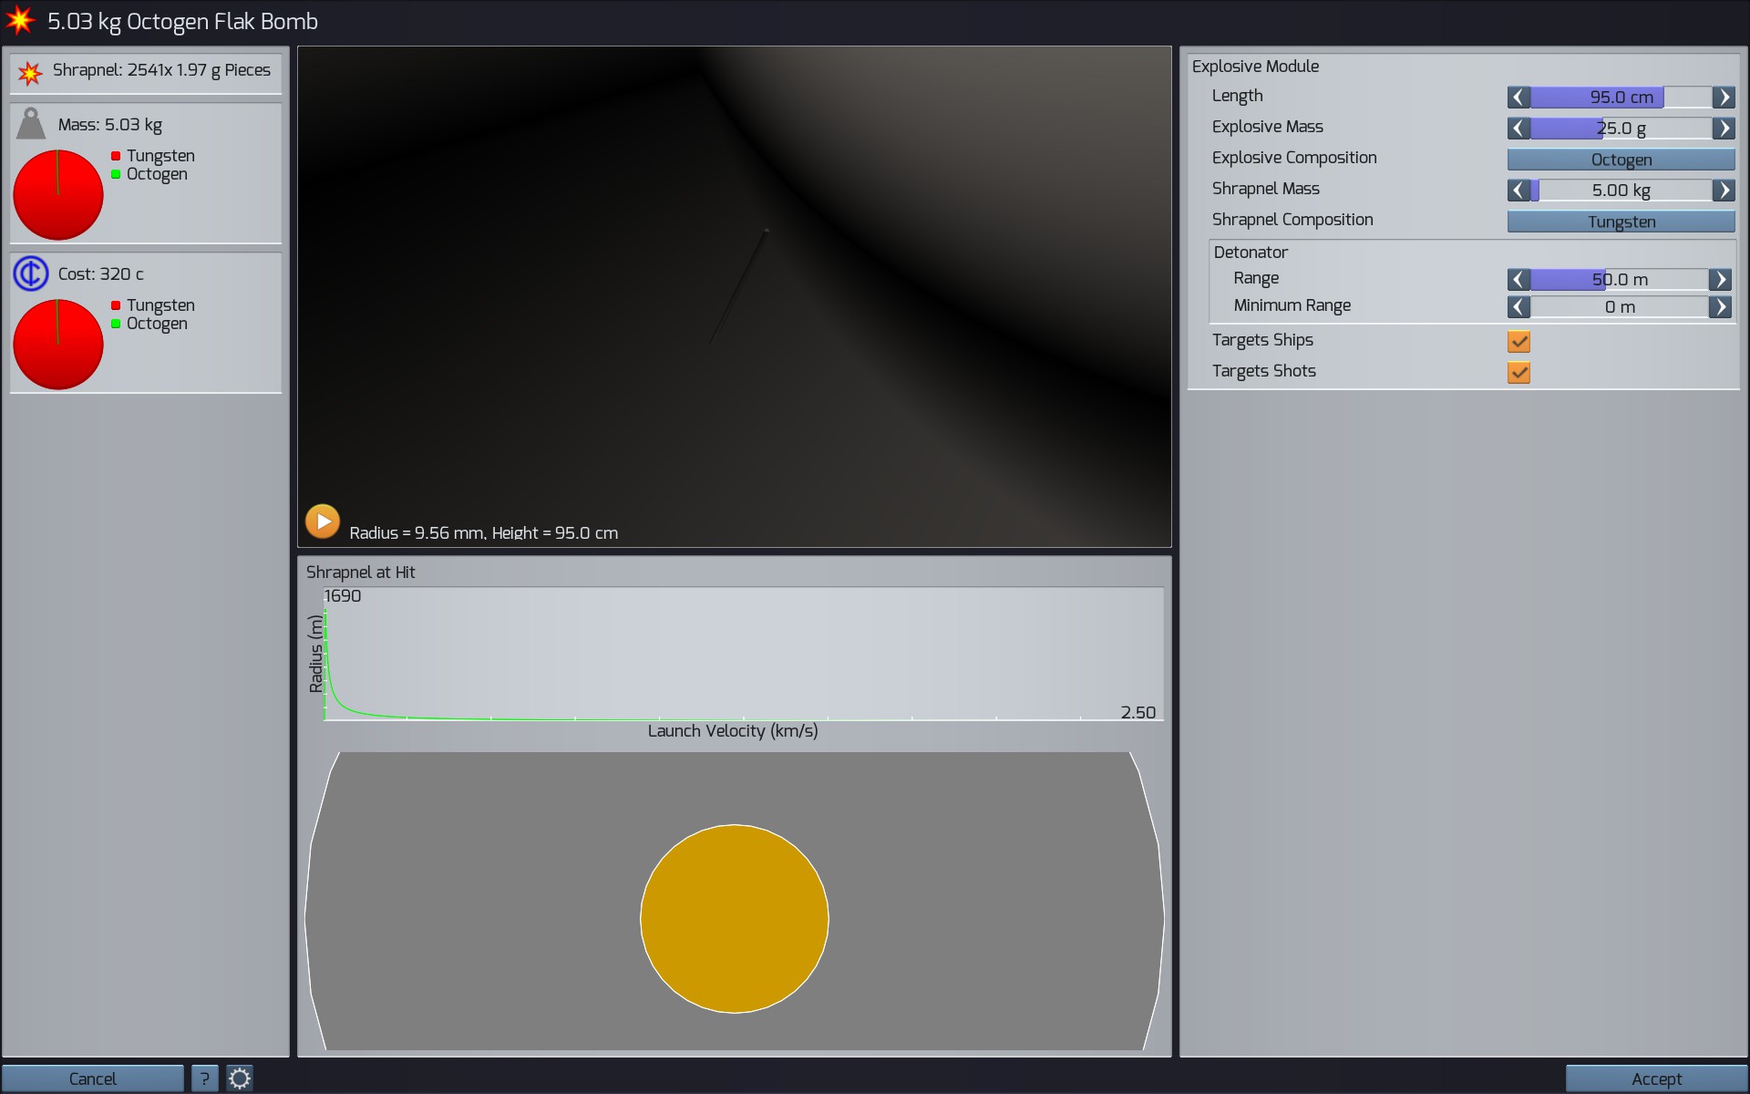Open help with the question mark button
The image size is (1750, 1094).
[205, 1079]
